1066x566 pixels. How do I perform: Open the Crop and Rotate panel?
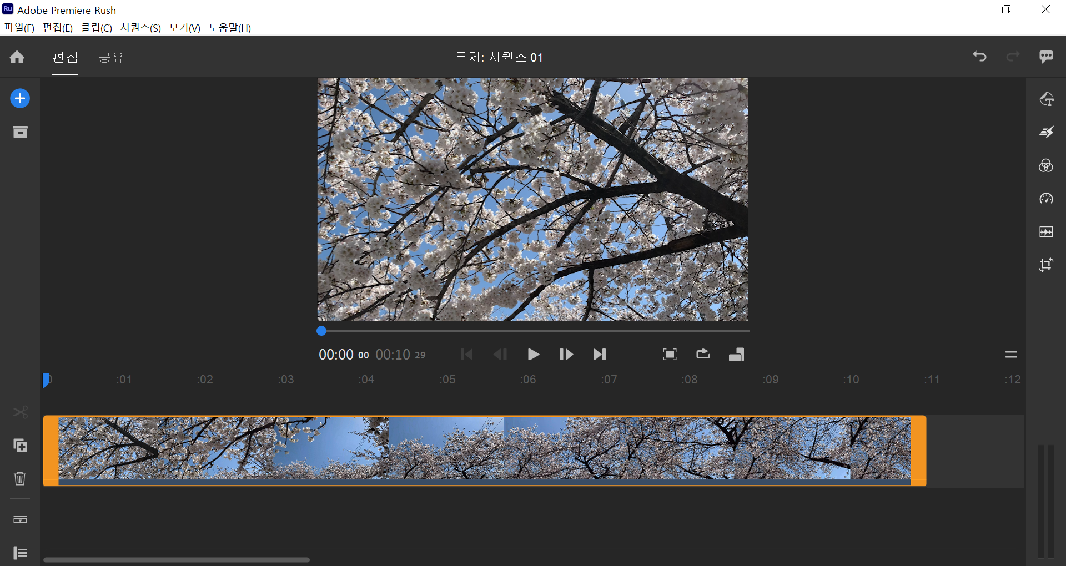click(1046, 265)
